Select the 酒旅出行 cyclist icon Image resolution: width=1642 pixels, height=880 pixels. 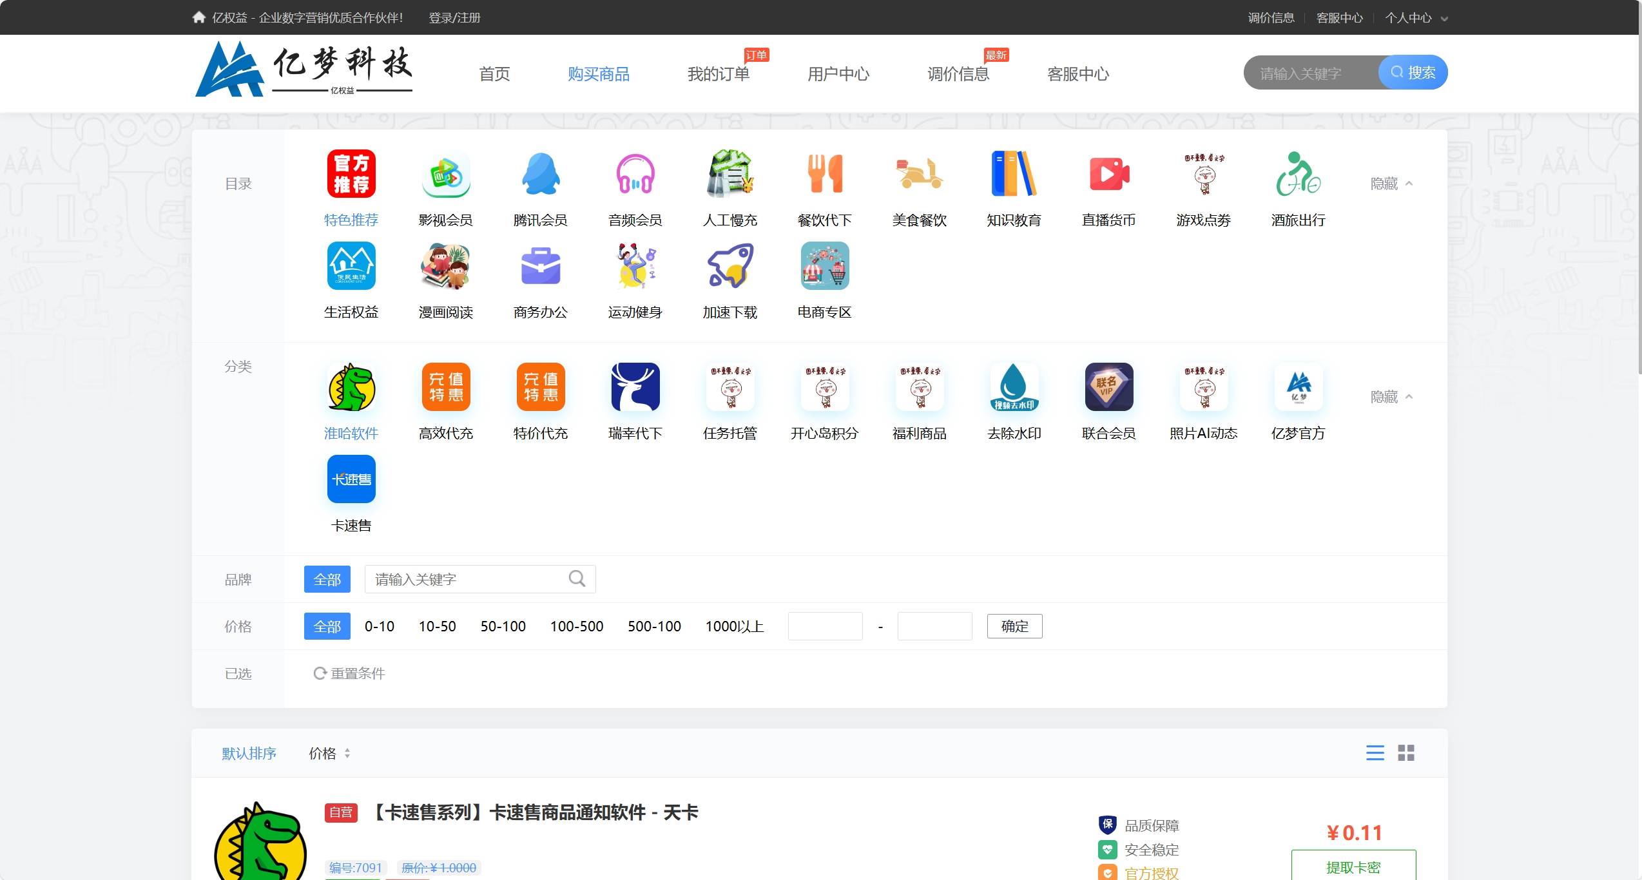pos(1298,174)
